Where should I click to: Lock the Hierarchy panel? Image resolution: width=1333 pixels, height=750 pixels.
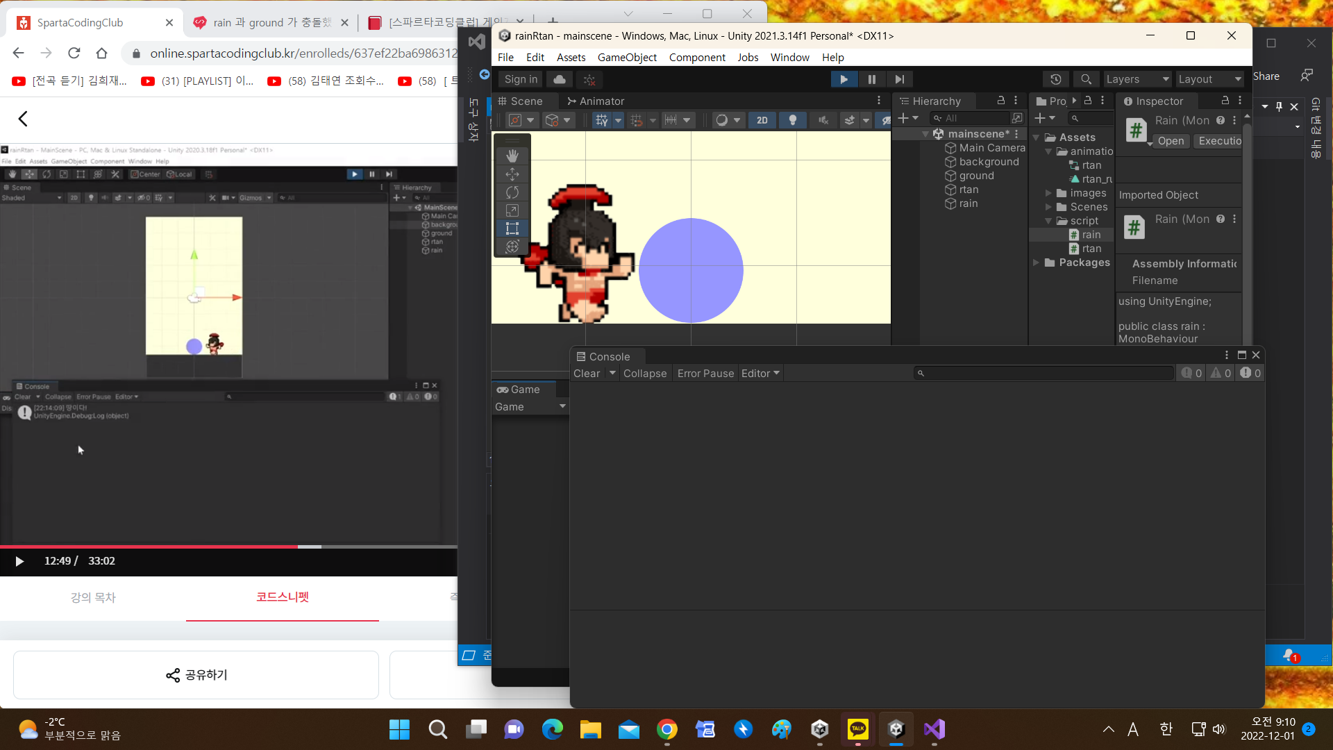pos(1001,101)
